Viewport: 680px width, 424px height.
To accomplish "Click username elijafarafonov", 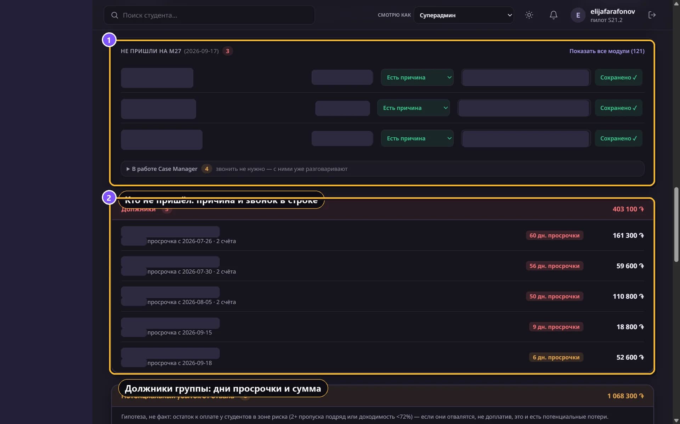I will point(612,11).
